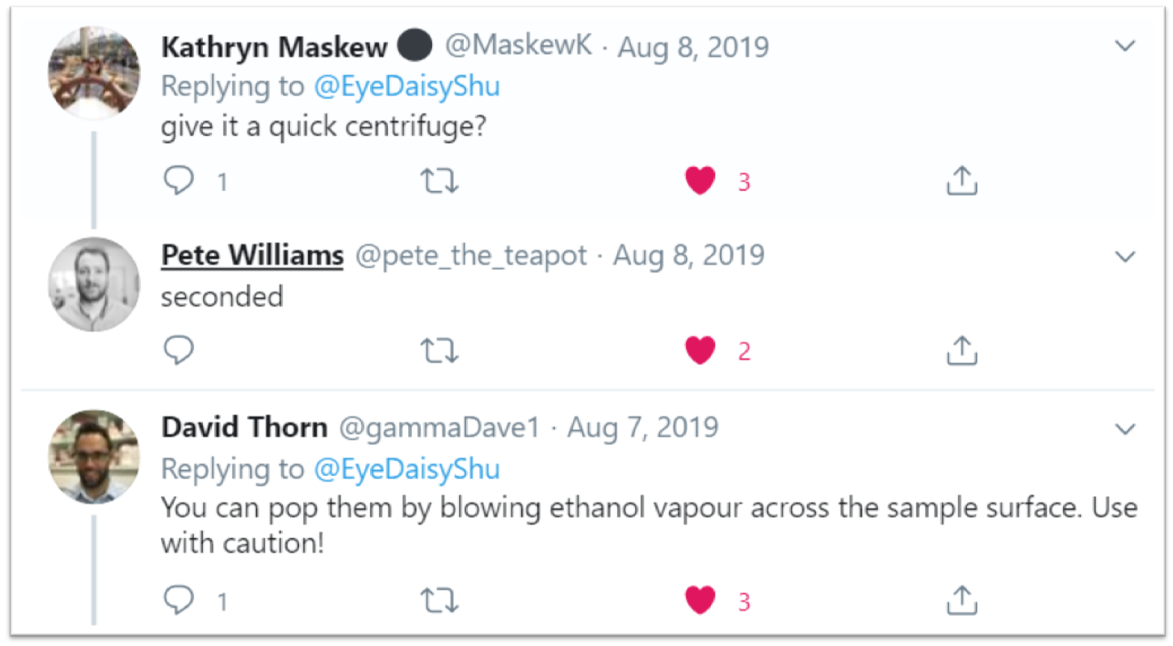This screenshot has width=1173, height=646.
Task: Toggle like on Pete Williams' tweet
Action: (700, 350)
